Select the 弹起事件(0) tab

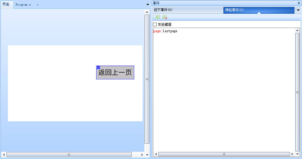coord(234,10)
